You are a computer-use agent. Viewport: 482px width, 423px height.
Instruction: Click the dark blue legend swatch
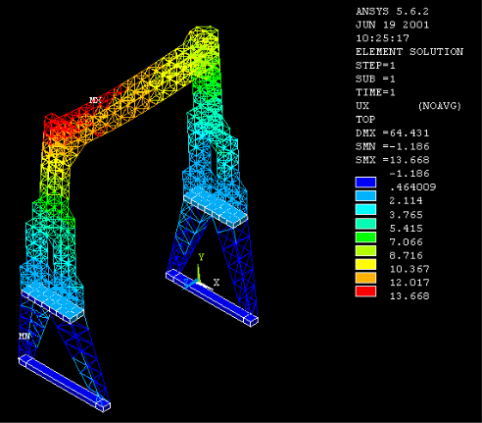tap(365, 183)
